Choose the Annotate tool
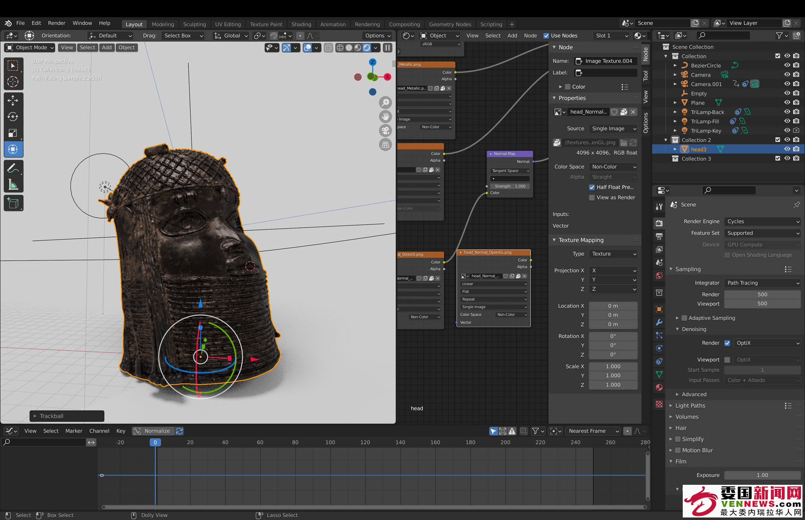The height and width of the screenshot is (520, 805). click(13, 168)
